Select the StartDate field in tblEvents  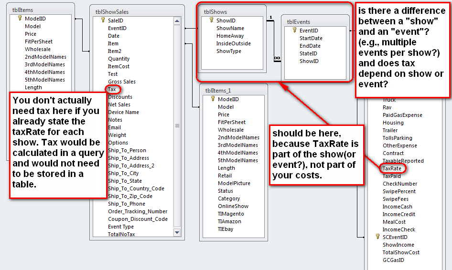click(311, 38)
